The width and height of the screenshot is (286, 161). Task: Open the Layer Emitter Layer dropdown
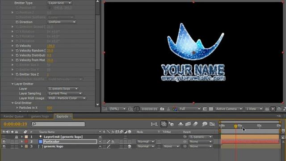click(x=63, y=89)
